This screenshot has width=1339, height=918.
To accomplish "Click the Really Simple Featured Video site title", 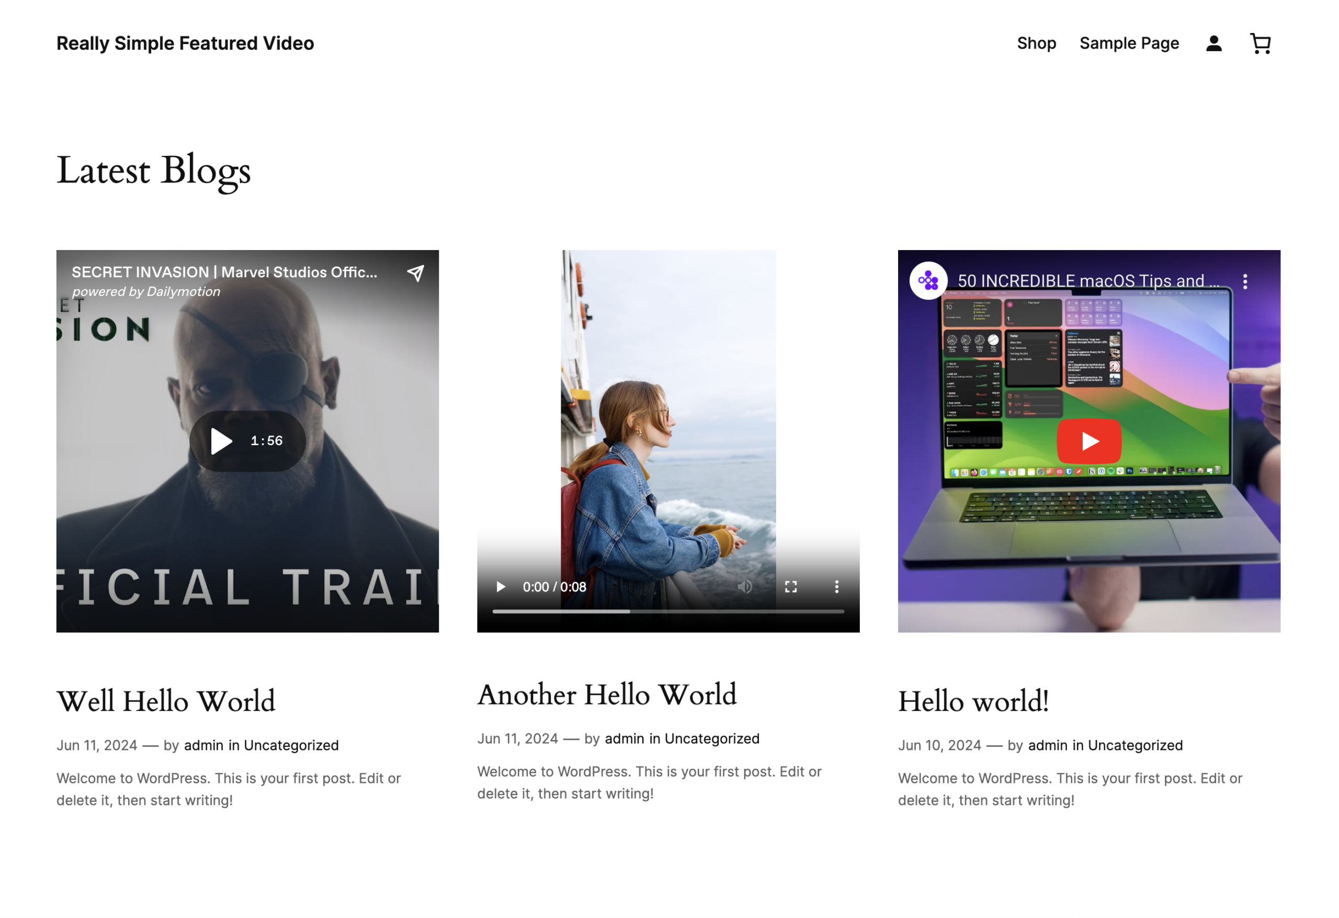I will point(186,43).
